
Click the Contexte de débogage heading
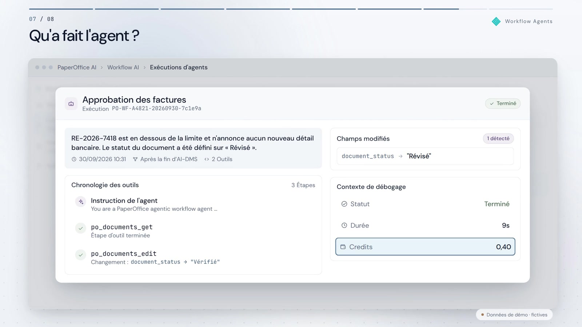click(x=371, y=187)
